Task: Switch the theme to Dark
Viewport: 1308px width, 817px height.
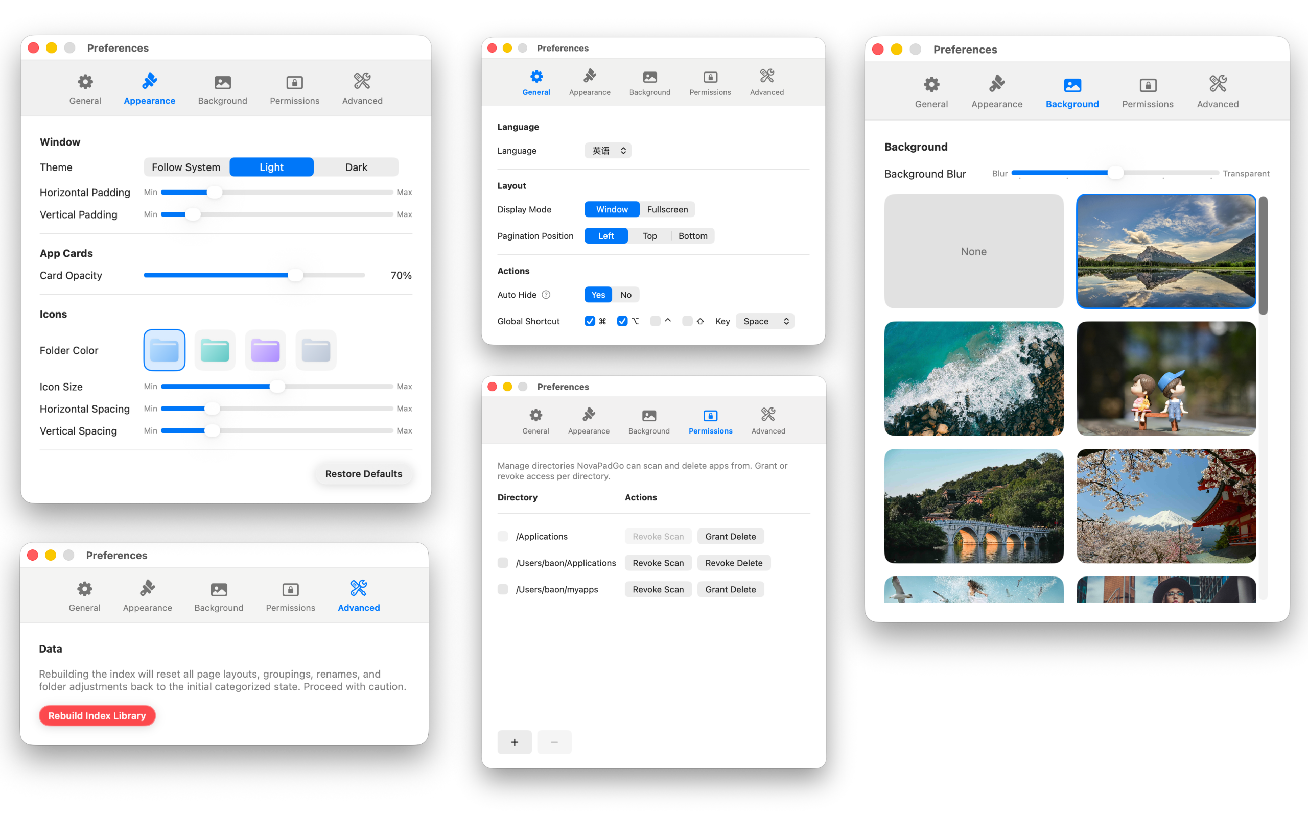Action: [x=356, y=167]
